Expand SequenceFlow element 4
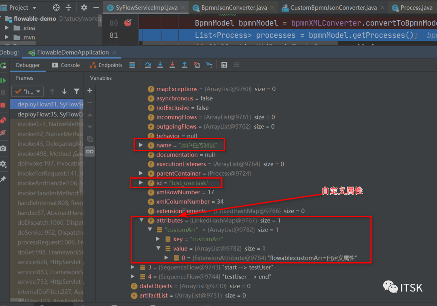 tap(133, 277)
